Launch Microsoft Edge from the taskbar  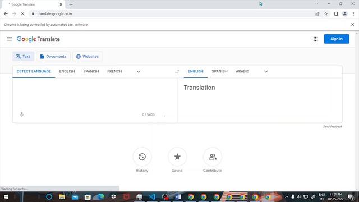[x=100, y=197]
